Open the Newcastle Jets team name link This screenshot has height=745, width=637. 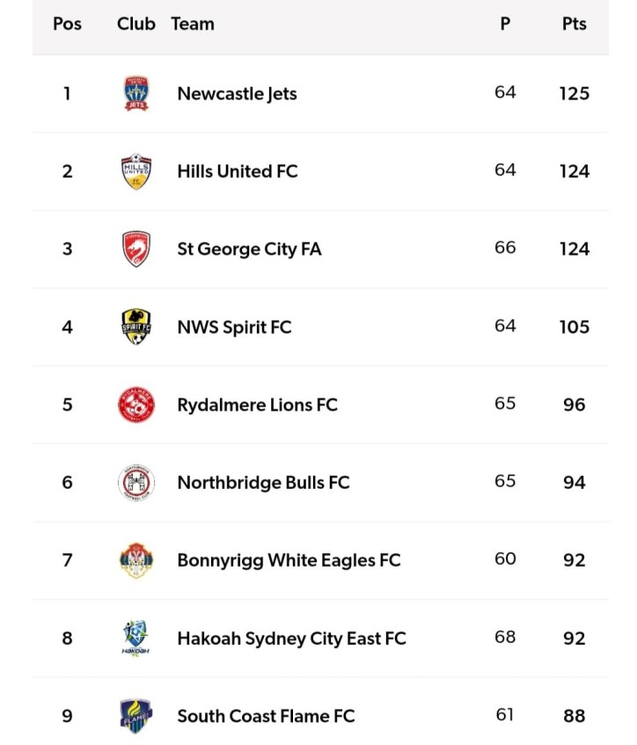237,93
